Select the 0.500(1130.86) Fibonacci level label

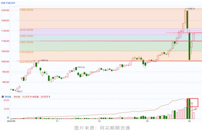26,36
